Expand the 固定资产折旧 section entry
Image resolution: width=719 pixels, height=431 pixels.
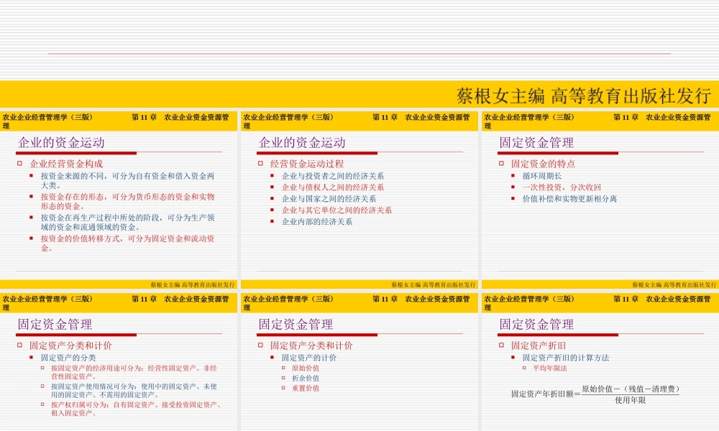[x=500, y=346]
